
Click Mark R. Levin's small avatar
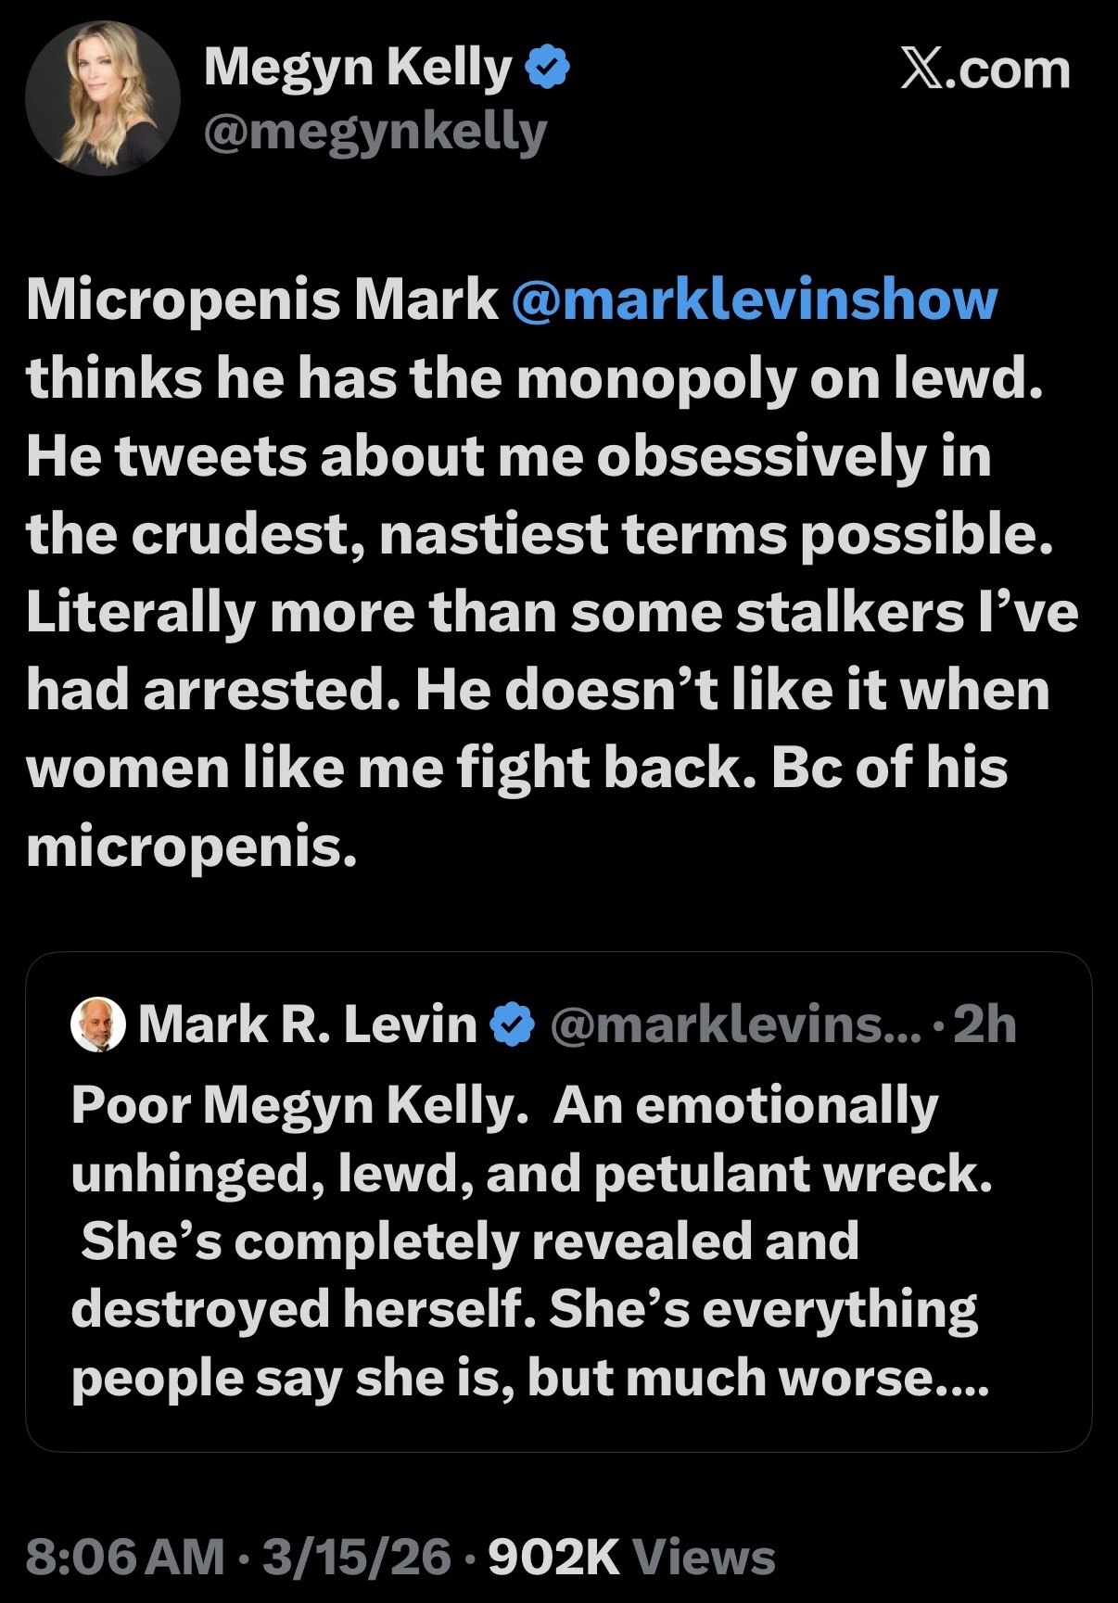[97, 1024]
